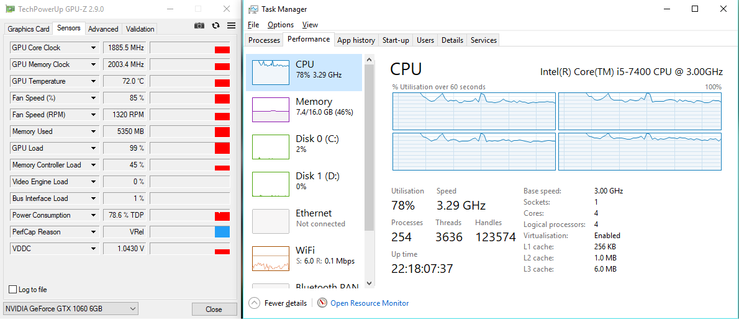Click the Task Manager title bar icon
Image resolution: width=739 pixels, height=320 pixels.
tap(253, 9)
